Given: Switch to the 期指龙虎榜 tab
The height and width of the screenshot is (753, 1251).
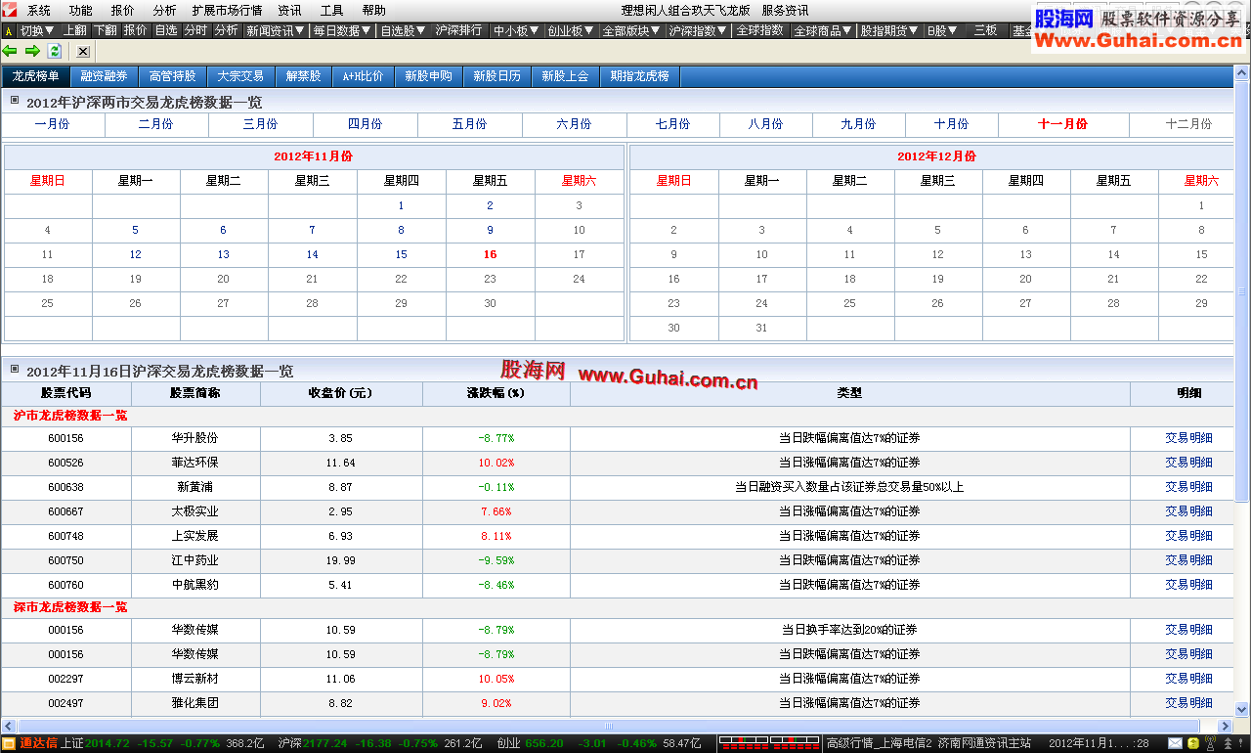Looking at the screenshot, I should pos(640,76).
